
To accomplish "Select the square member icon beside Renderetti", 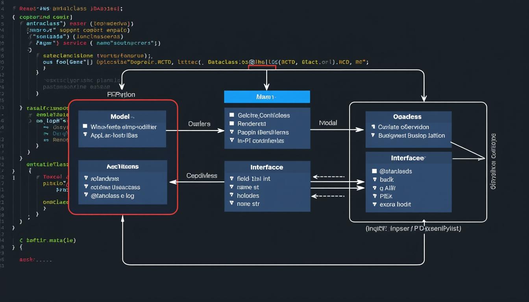I will [x=232, y=123].
